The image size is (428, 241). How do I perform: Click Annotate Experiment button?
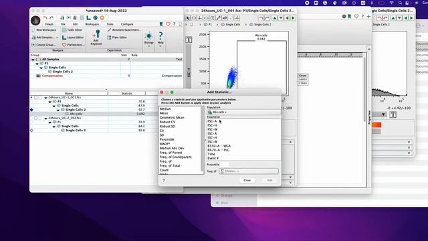point(124,30)
